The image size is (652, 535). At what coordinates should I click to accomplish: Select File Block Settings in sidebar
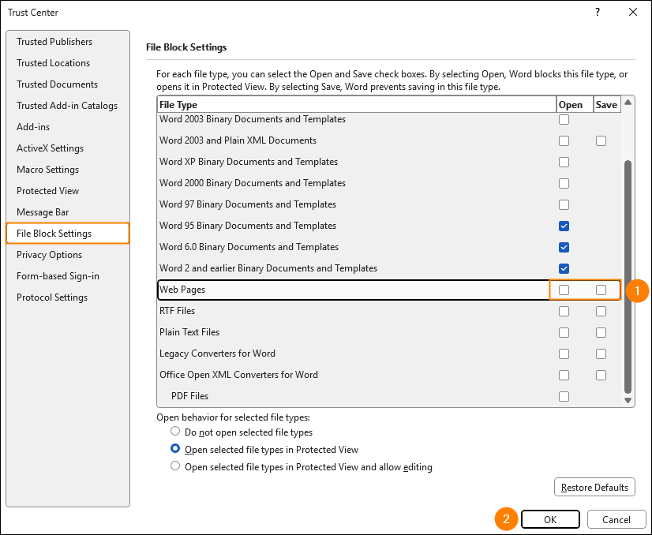[x=68, y=234]
